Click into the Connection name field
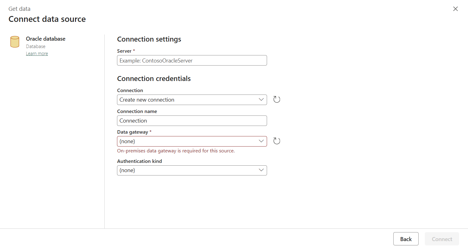 tap(192, 121)
